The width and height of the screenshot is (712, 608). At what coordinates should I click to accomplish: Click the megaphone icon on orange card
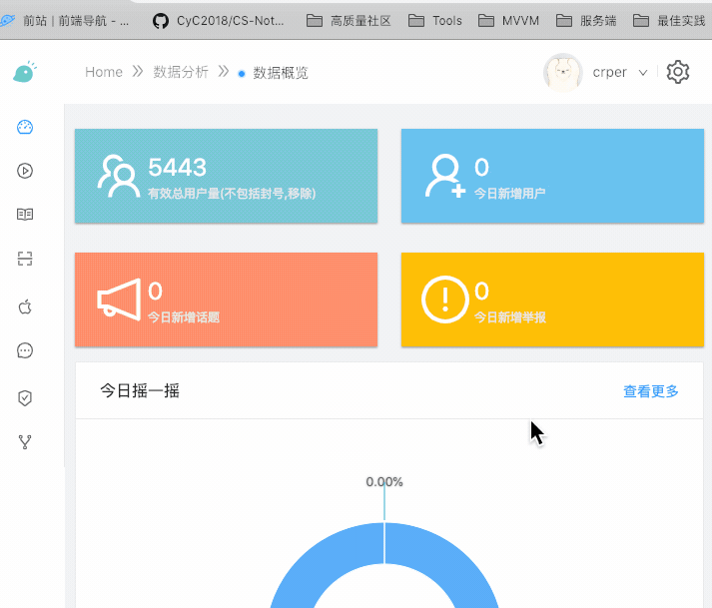click(119, 300)
